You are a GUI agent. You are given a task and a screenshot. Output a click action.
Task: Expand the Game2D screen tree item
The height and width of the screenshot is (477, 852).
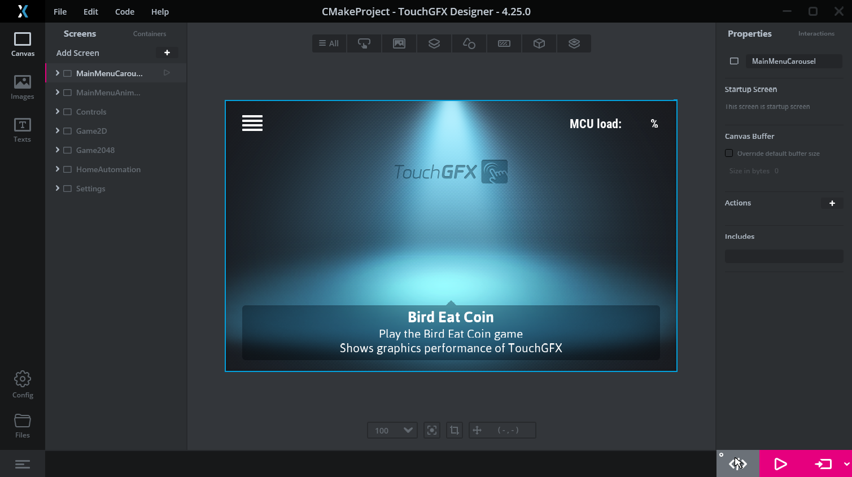click(x=58, y=131)
